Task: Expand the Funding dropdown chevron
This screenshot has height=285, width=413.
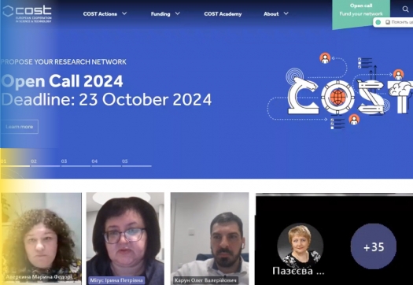Action: tap(178, 13)
